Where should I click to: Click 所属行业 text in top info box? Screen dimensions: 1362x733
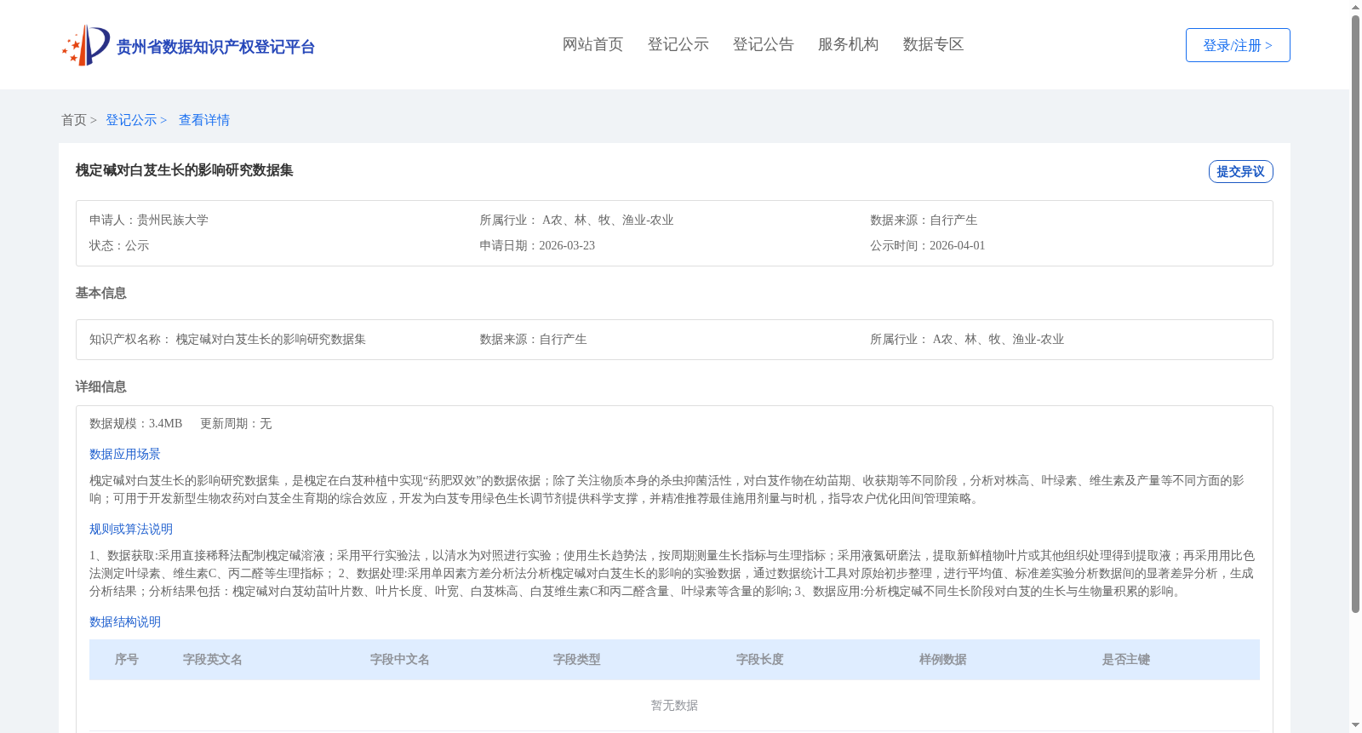[576, 220]
